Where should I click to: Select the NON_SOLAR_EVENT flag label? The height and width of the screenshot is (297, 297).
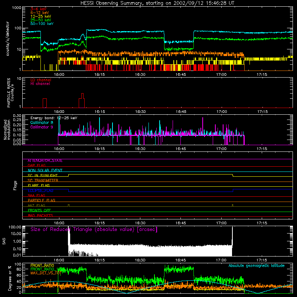tap(45, 170)
